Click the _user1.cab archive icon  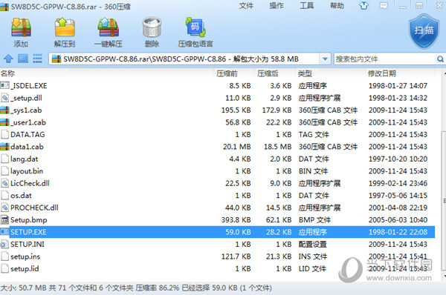click(x=4, y=122)
